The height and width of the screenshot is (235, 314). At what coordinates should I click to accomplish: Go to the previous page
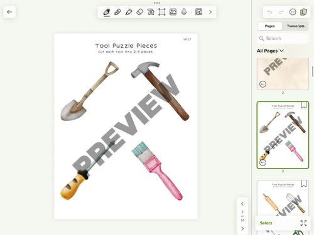tap(242, 204)
